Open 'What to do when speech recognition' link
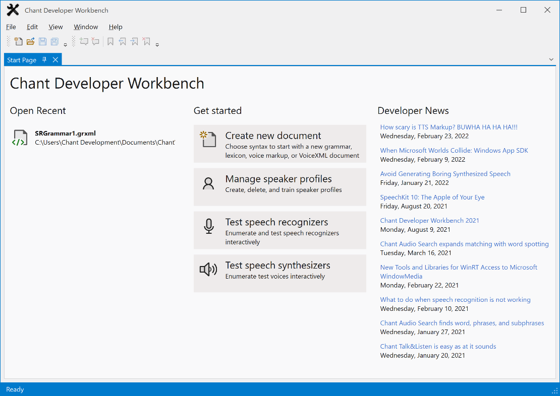The width and height of the screenshot is (560, 396). click(x=455, y=300)
